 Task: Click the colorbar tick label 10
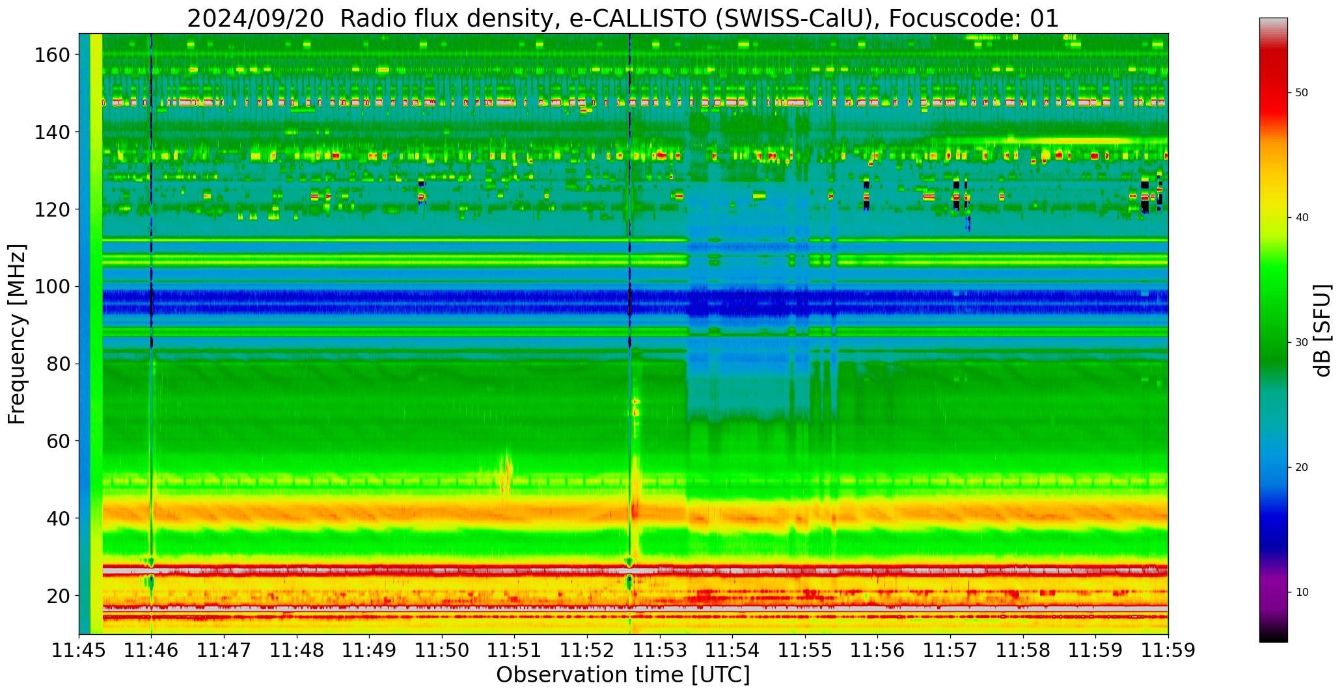1302,592
